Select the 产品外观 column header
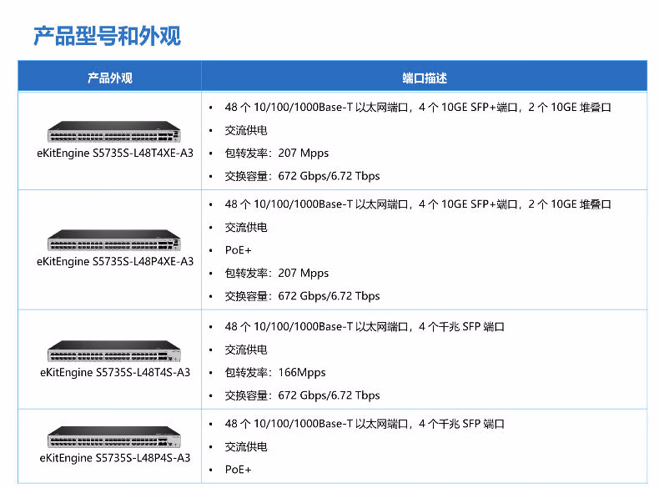The width and height of the screenshot is (659, 488). coord(110,78)
